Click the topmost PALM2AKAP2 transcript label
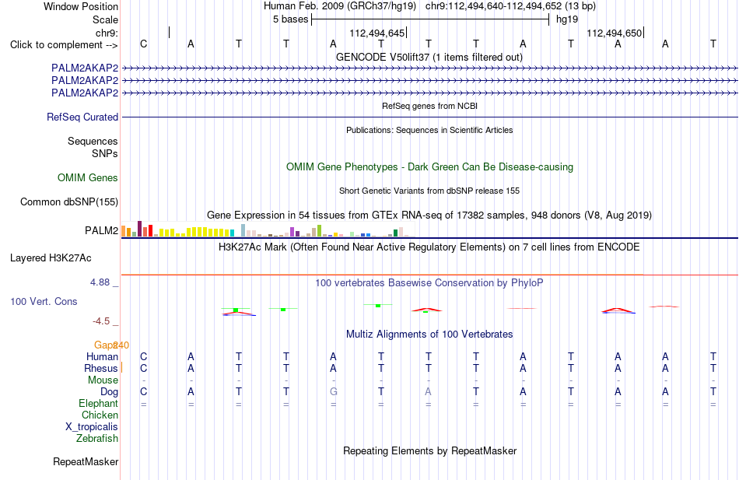The height and width of the screenshot is (480, 739). (85, 68)
